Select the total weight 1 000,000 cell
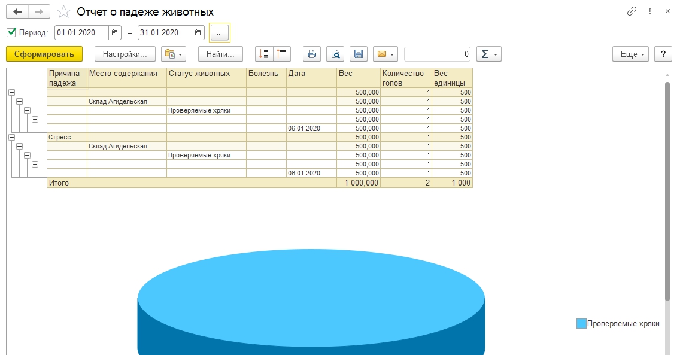 359,183
